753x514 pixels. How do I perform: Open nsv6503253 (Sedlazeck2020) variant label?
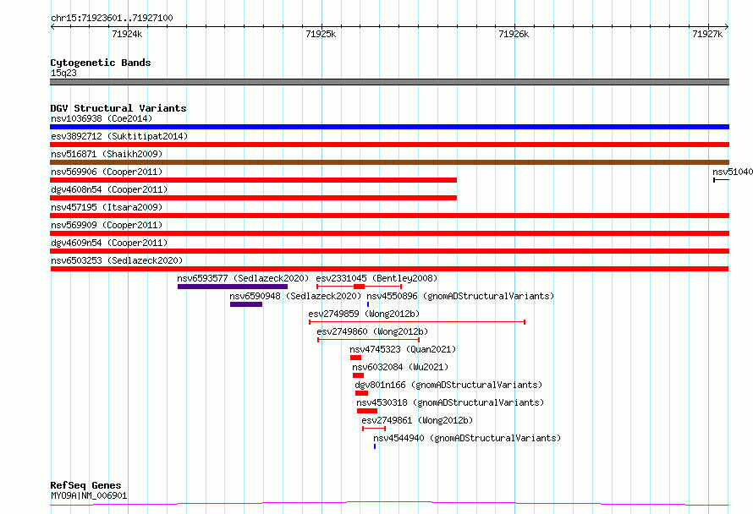[x=117, y=260]
